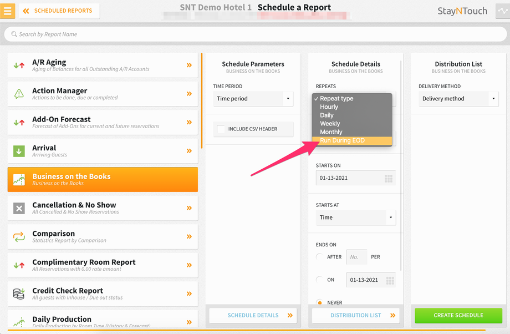
Task: Click the Cancellation & No Show X icon
Action: [19, 208]
